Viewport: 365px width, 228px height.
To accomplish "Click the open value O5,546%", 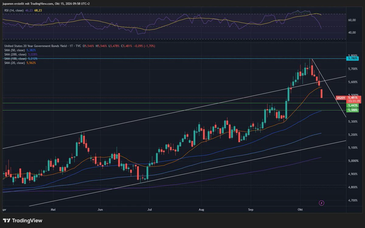I will [x=89, y=46].
